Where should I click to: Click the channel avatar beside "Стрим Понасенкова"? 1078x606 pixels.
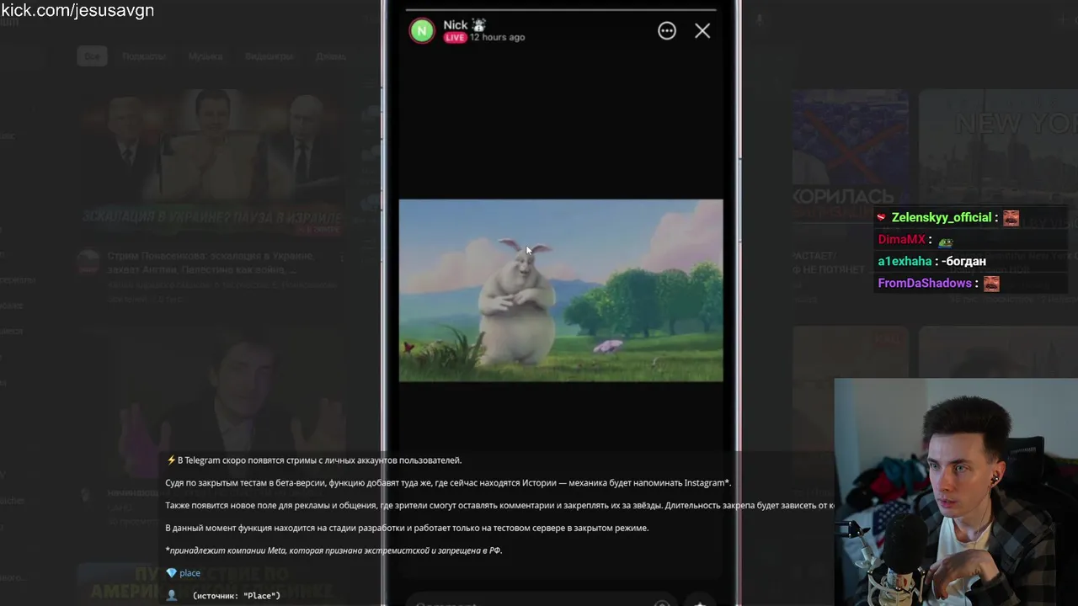coord(88,262)
